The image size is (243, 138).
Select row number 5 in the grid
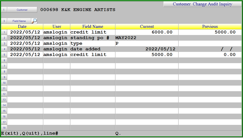(x=4, y=55)
